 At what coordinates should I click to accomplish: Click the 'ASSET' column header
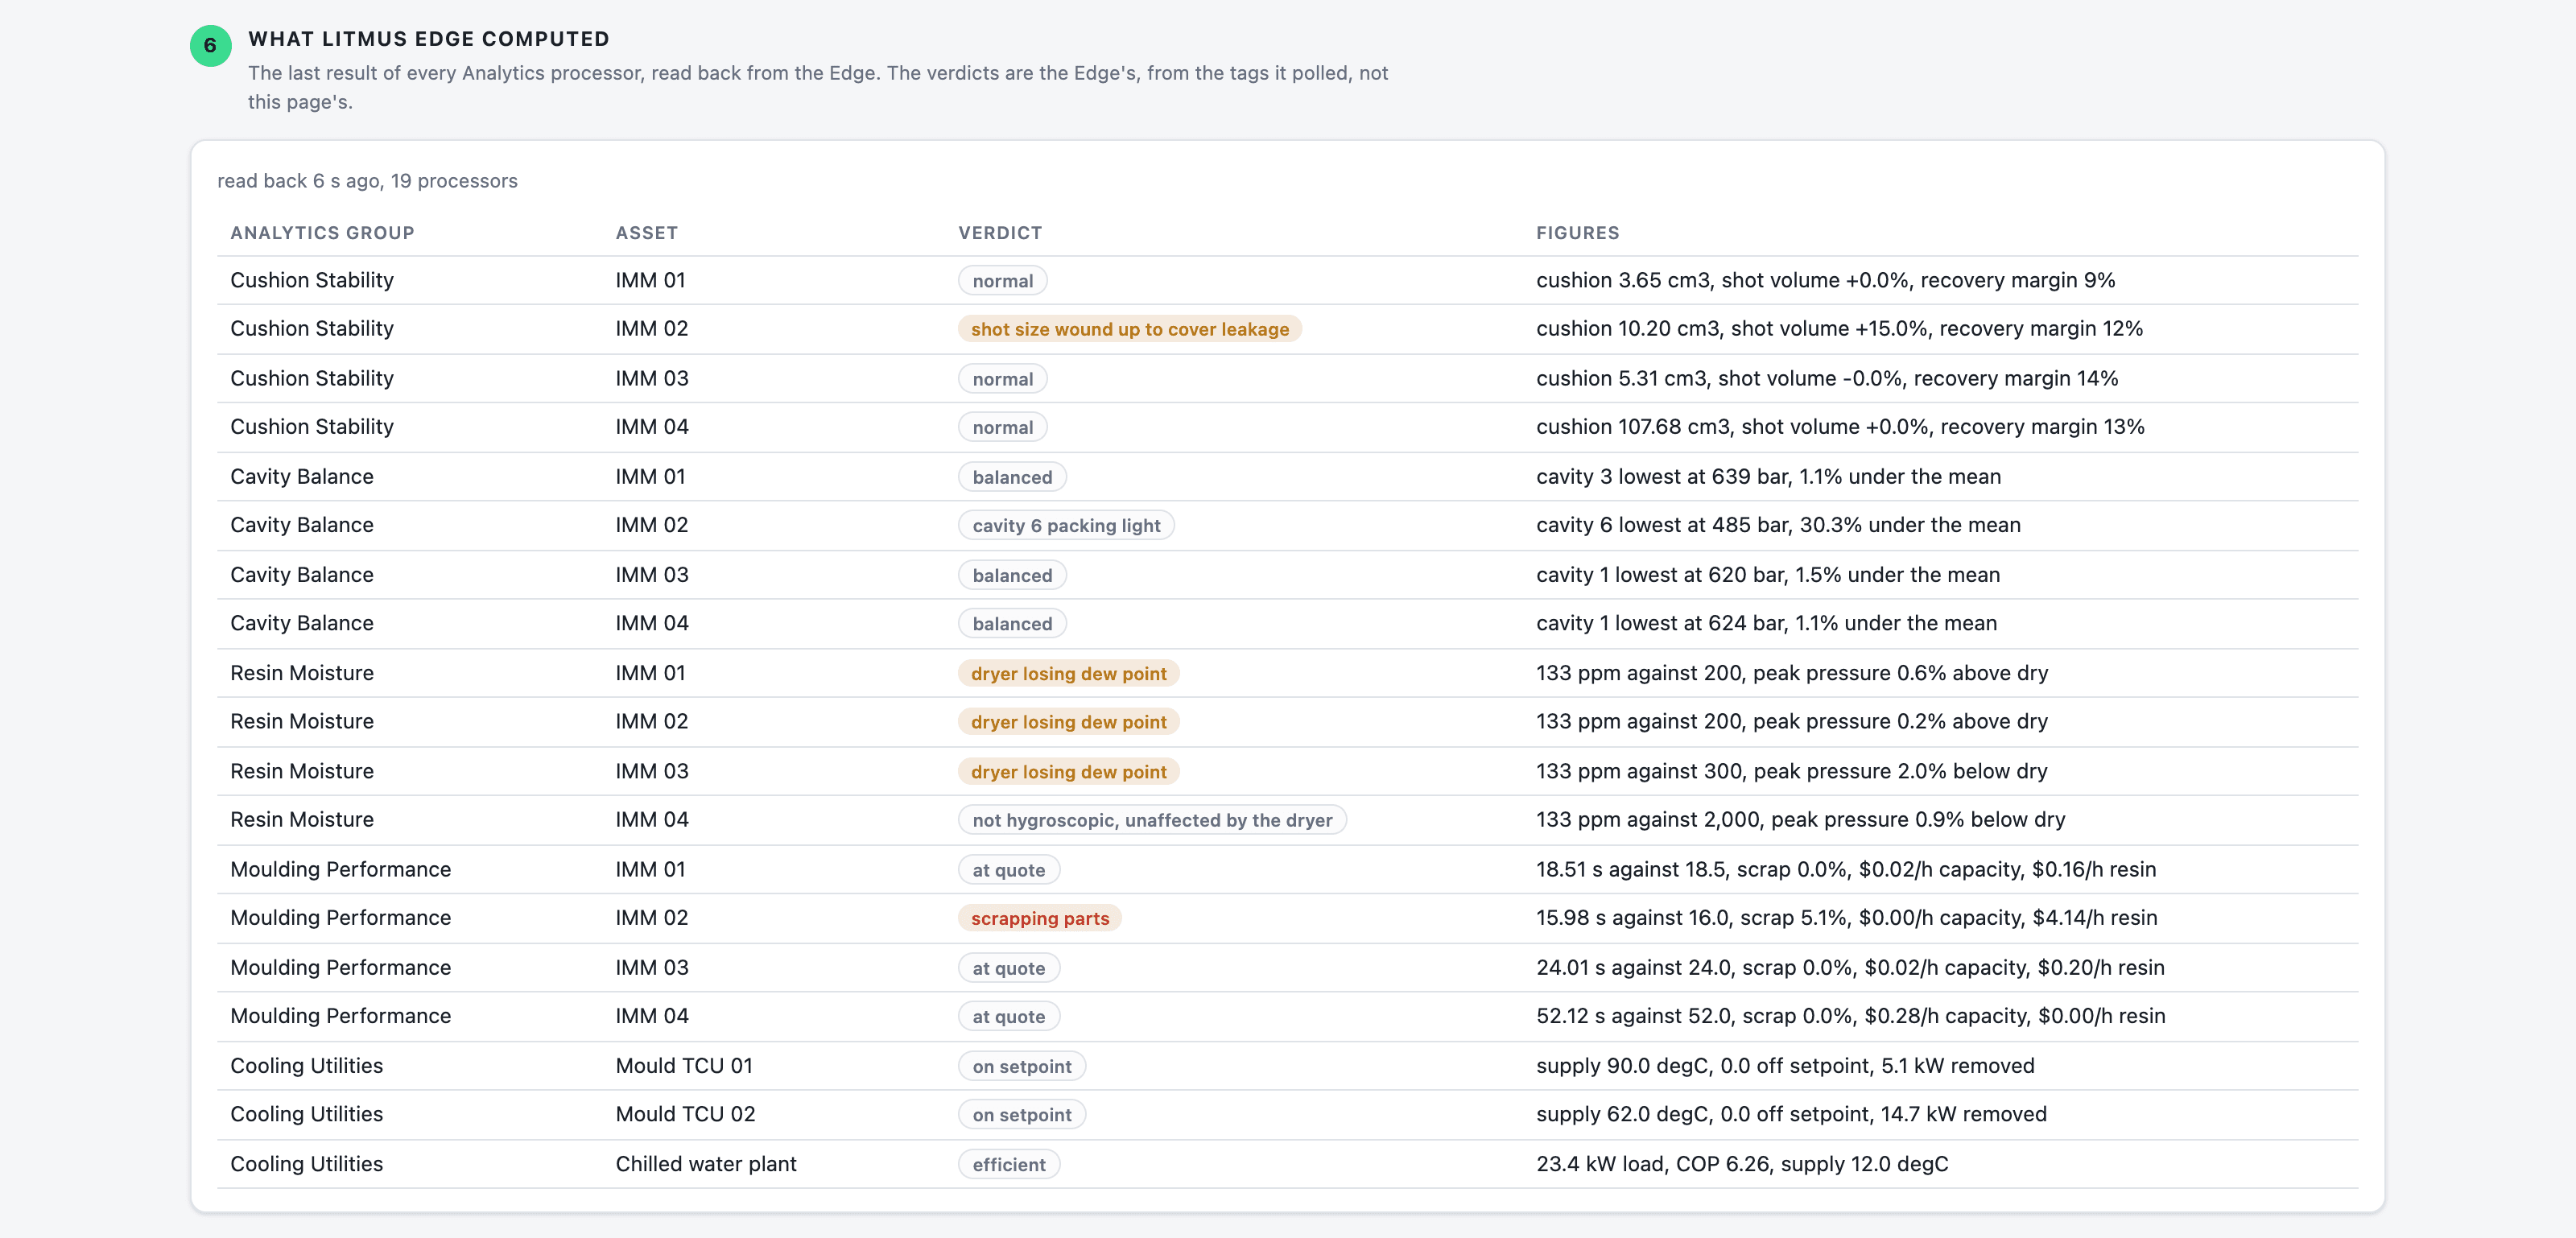(646, 233)
